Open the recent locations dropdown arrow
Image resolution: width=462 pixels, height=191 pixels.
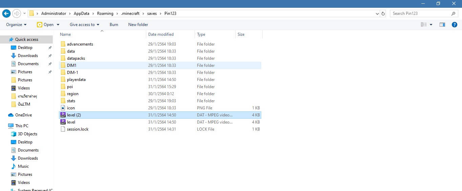tap(24, 14)
